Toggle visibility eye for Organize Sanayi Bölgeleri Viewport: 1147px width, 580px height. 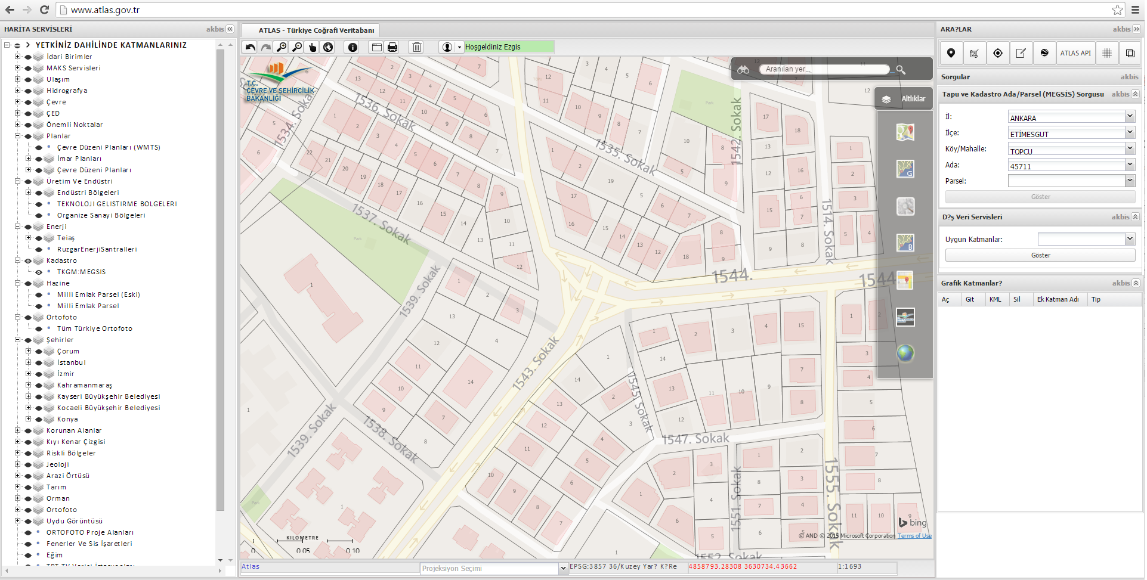pyautogui.click(x=39, y=216)
